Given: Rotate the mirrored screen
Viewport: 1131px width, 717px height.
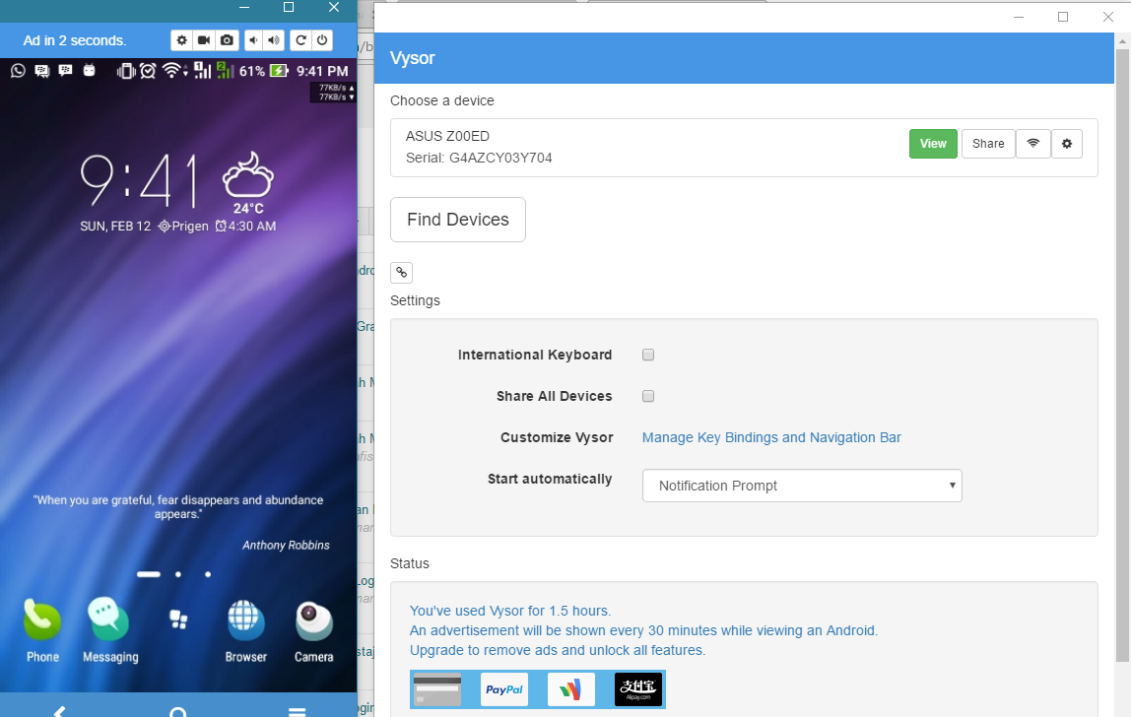Looking at the screenshot, I should click(x=302, y=40).
